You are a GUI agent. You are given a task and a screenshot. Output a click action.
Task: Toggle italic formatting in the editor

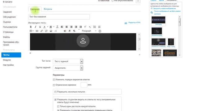[x=35, y=27]
